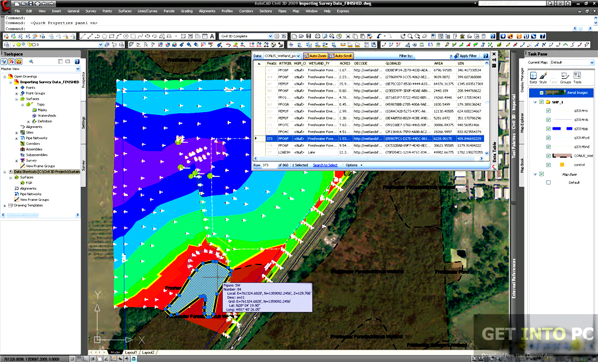
Task: Collapse the SHP_1 group arrow
Action: tap(535, 102)
